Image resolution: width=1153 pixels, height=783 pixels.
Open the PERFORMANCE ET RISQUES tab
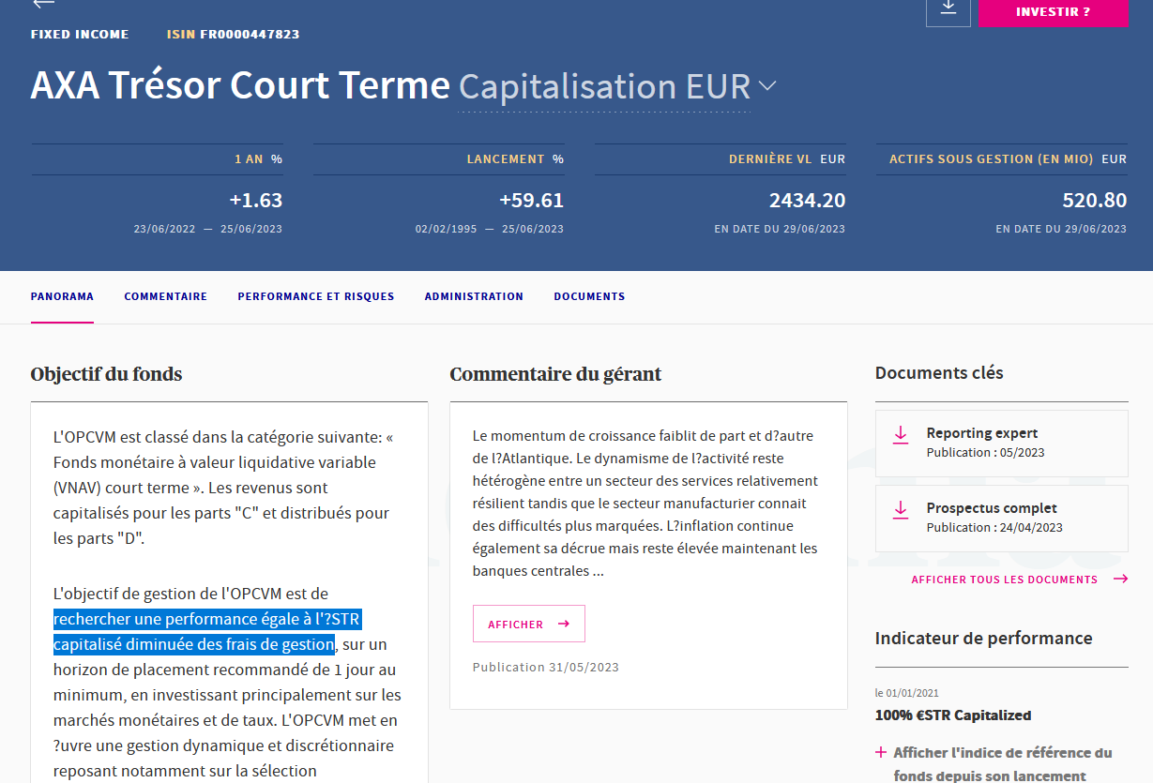[316, 296]
